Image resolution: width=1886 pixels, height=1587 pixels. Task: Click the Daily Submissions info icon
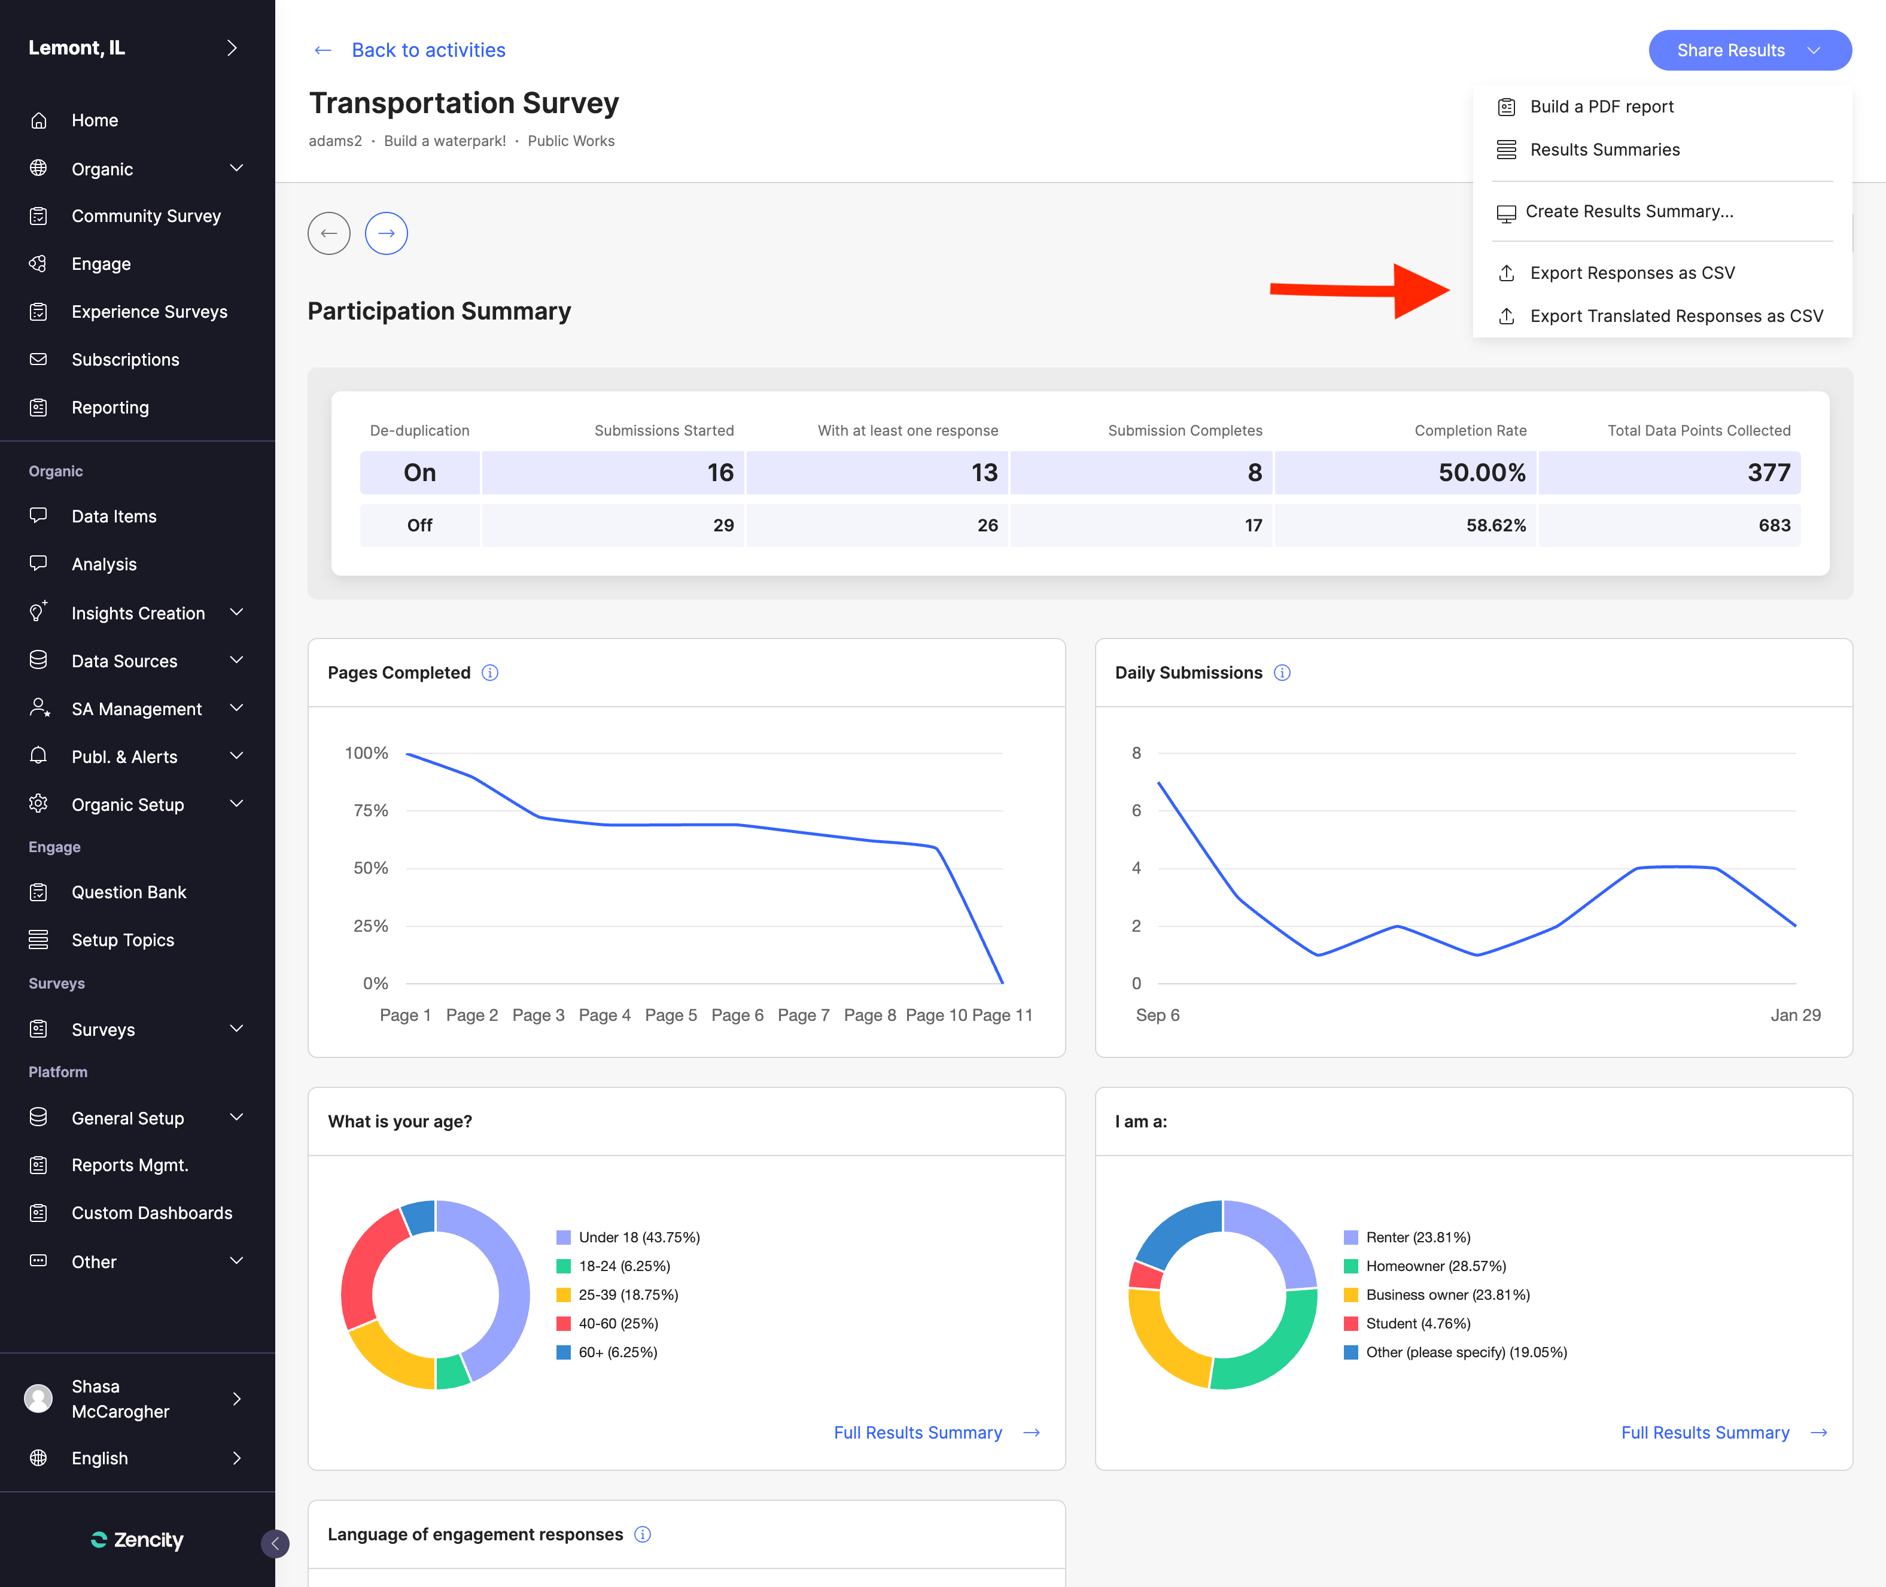coord(1282,673)
